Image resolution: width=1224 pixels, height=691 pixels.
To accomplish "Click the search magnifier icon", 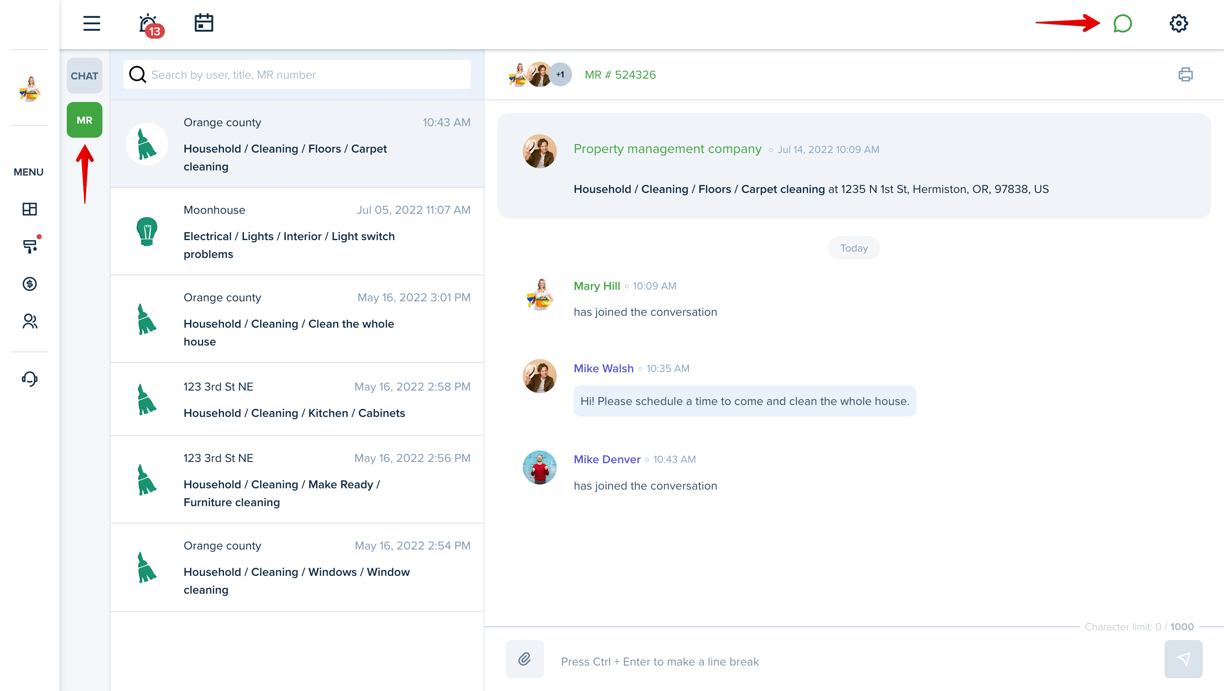I will pos(137,75).
